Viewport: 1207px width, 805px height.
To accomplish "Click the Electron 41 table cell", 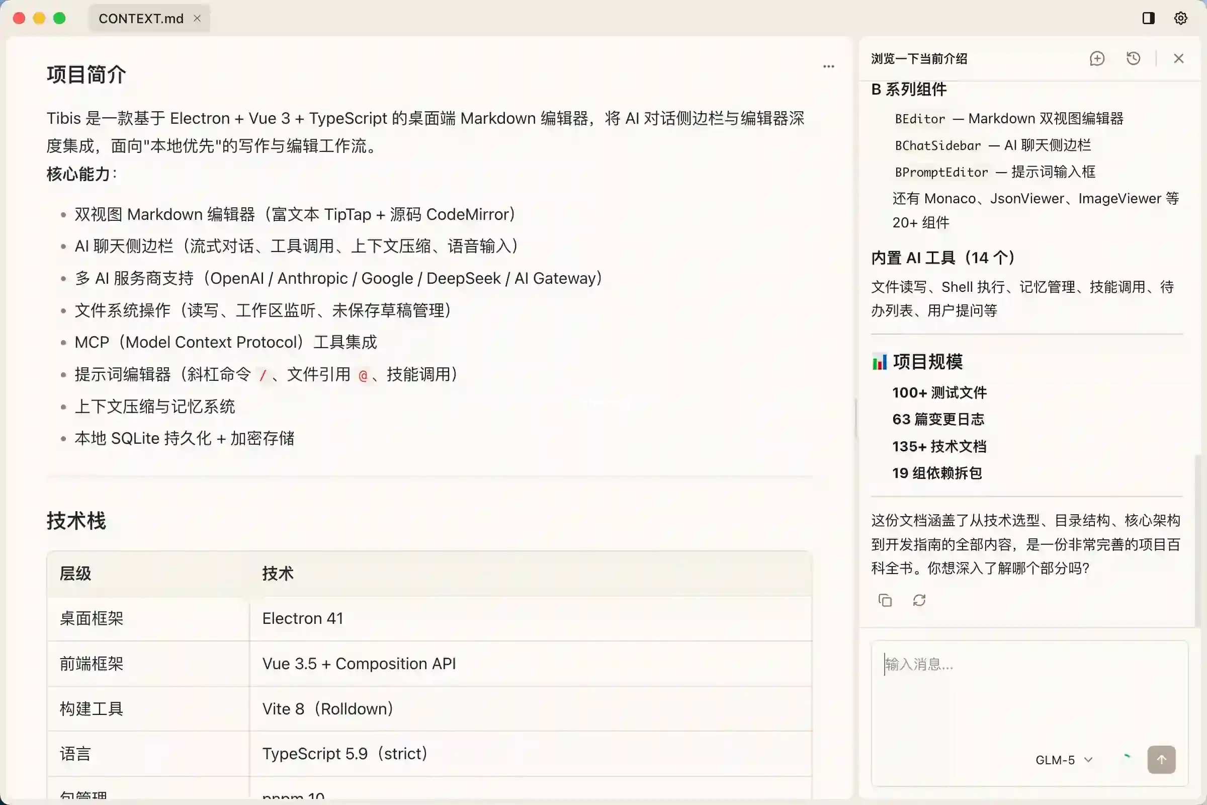I will pos(530,619).
